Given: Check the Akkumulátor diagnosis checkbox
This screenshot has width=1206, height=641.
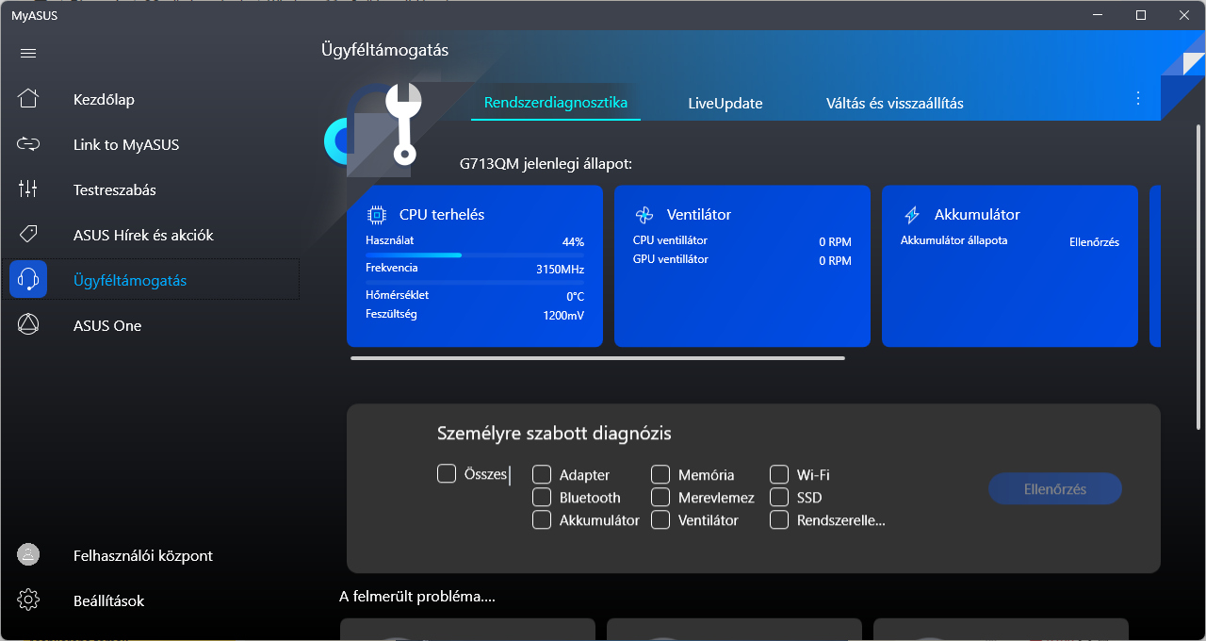Looking at the screenshot, I should (542, 519).
